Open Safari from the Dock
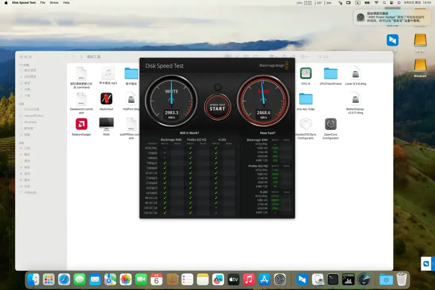The image size is (435, 290). pyautogui.click(x=64, y=279)
